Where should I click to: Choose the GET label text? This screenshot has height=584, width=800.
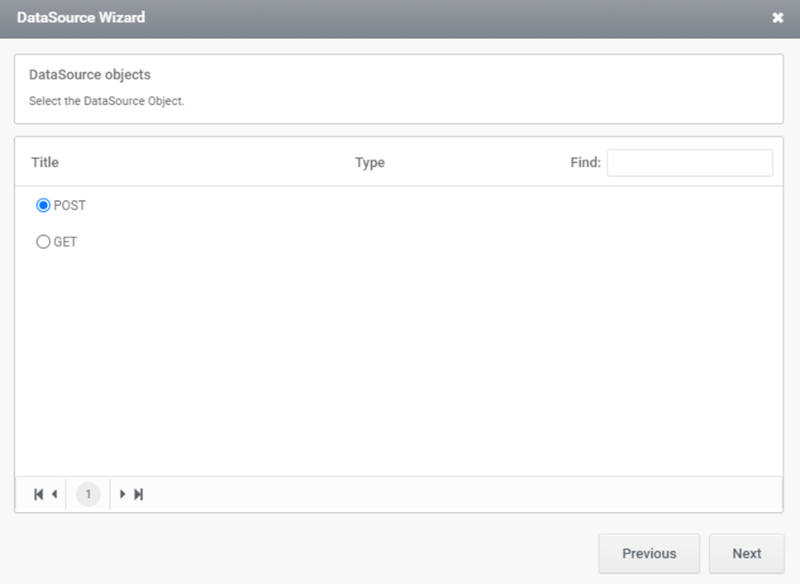[65, 242]
